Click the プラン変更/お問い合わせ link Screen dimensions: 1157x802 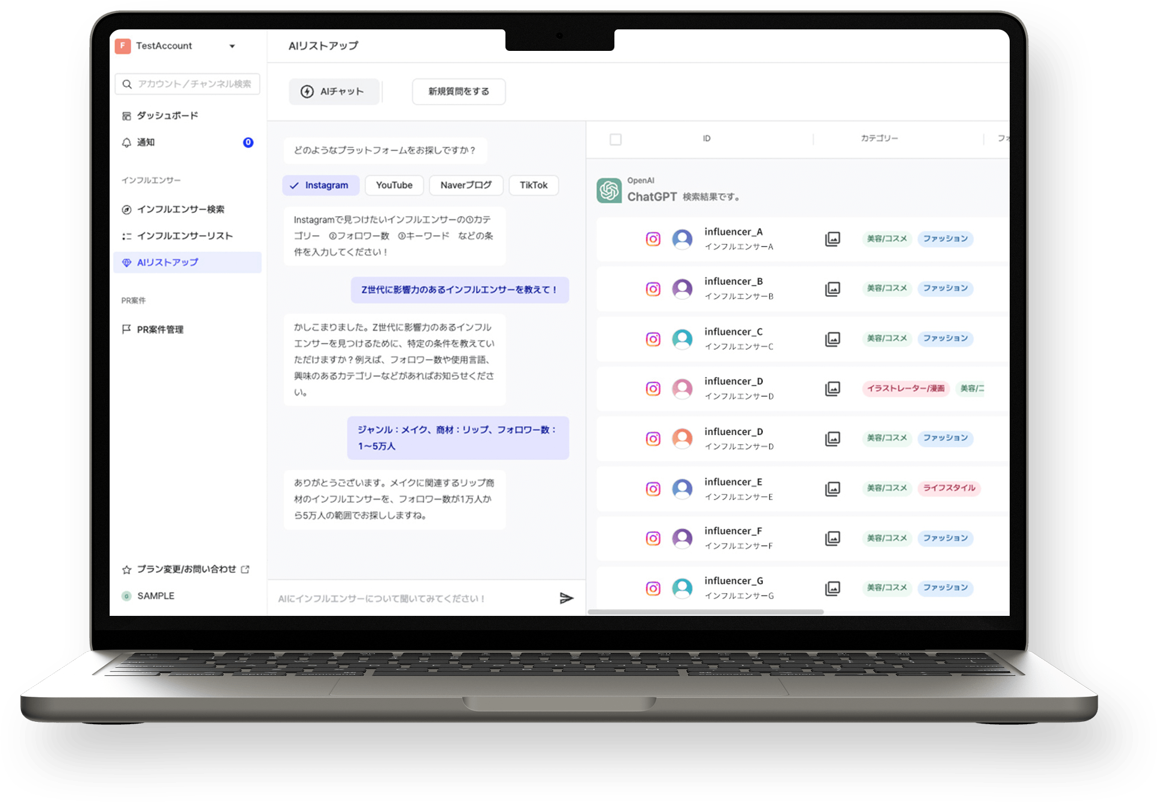point(186,569)
